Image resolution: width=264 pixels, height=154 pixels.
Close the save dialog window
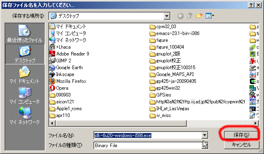(x=258, y=5)
